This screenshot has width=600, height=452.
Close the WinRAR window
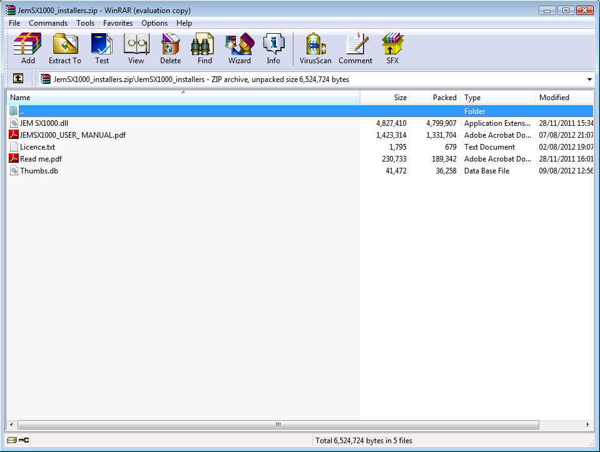click(585, 11)
